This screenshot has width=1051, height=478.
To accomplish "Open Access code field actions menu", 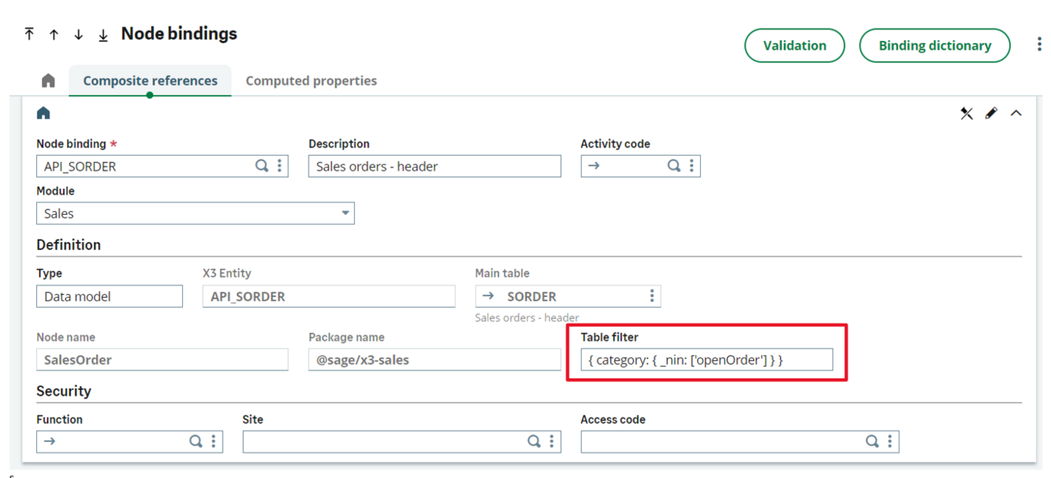I will tap(890, 441).
